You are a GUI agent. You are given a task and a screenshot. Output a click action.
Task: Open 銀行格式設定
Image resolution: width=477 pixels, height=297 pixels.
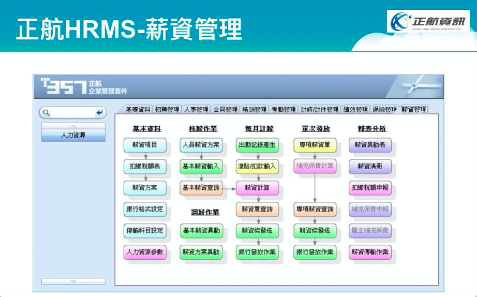[x=145, y=210]
